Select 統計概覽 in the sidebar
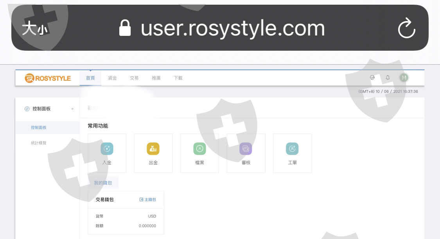This screenshot has width=440, height=239. [39, 143]
